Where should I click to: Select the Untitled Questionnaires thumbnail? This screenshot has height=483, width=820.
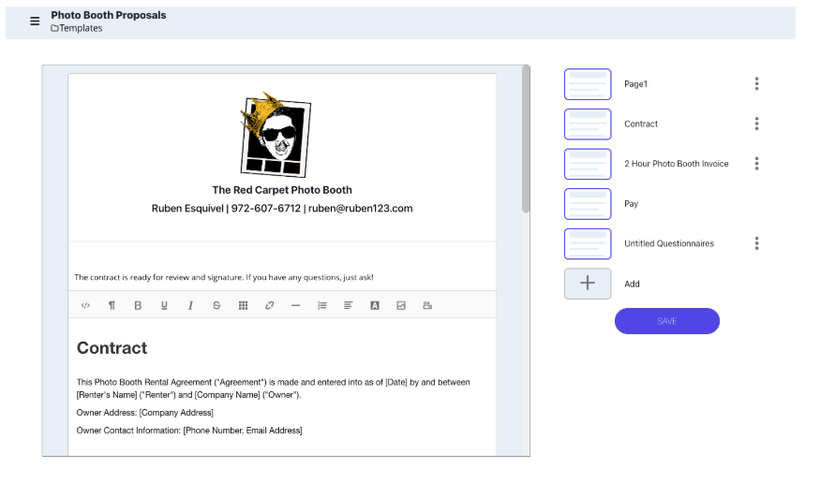click(x=588, y=244)
